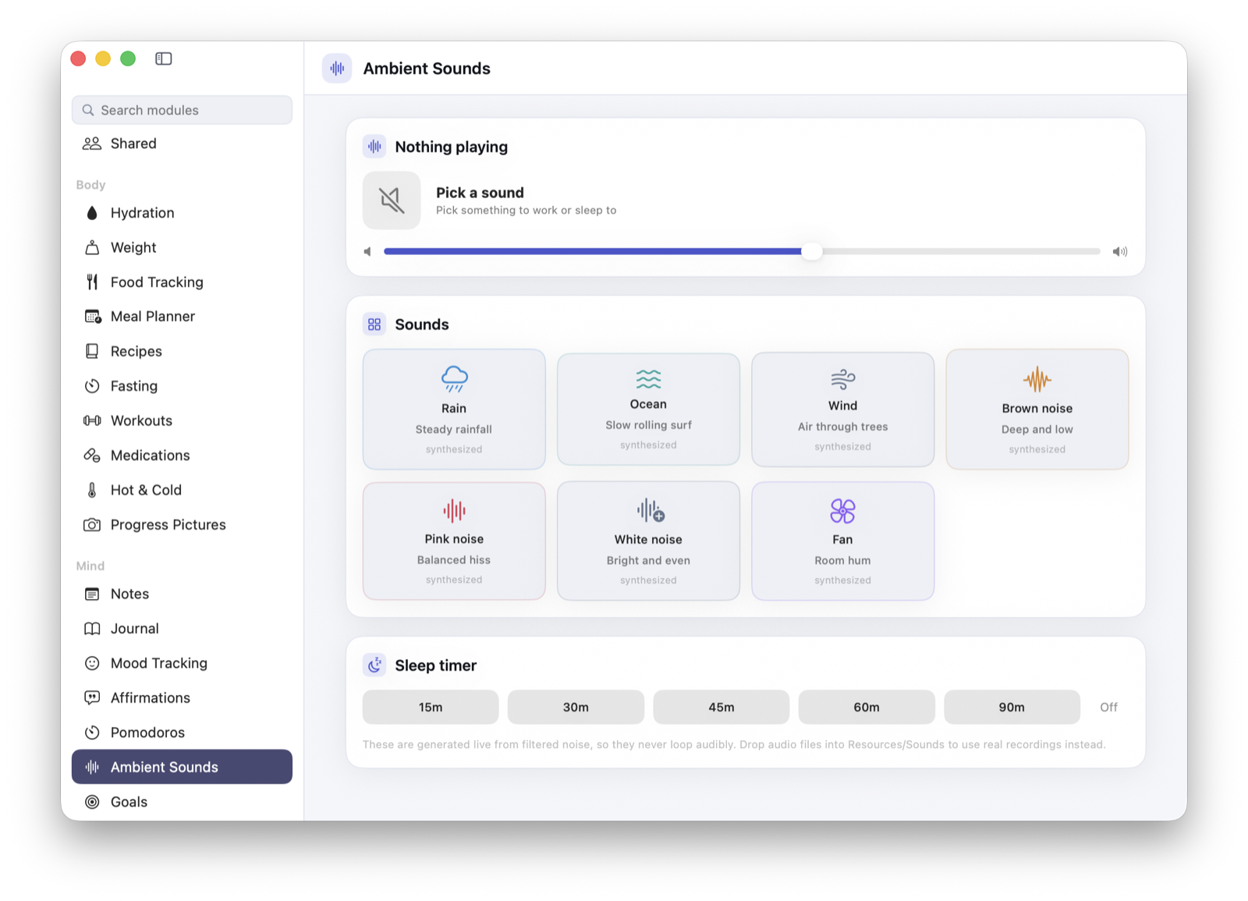
Task: Play the Wind sound card
Action: click(842, 410)
